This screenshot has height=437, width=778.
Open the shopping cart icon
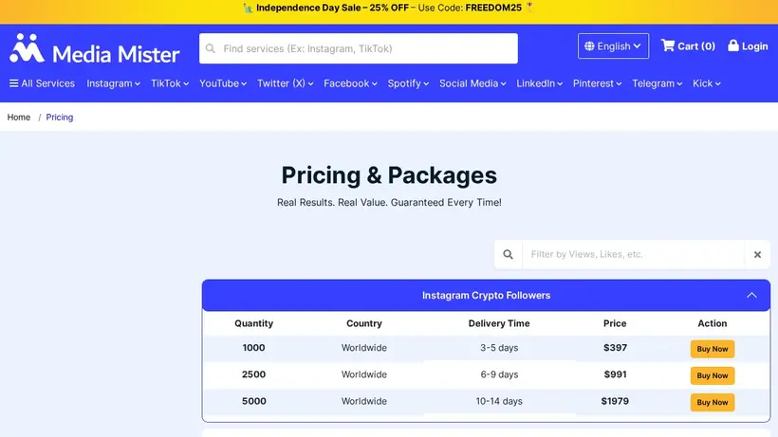coord(668,46)
